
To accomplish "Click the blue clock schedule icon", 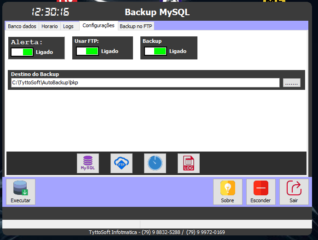I will 155,164.
